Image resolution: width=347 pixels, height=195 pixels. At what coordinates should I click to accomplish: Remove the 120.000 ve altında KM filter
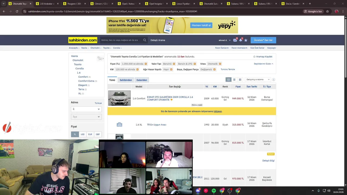[137, 70]
